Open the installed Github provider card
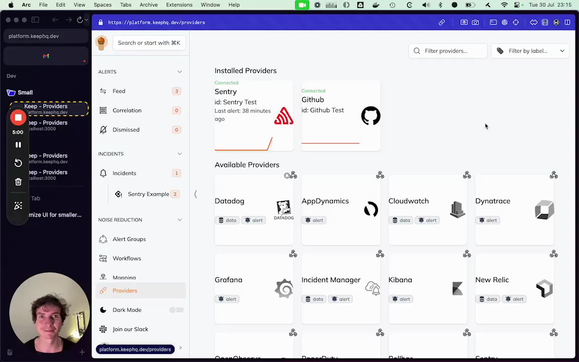The height and width of the screenshot is (362, 579). (x=341, y=116)
